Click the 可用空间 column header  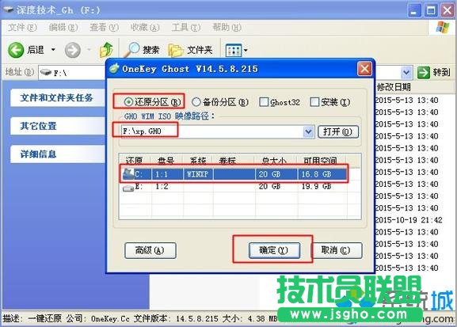pyautogui.click(x=322, y=161)
